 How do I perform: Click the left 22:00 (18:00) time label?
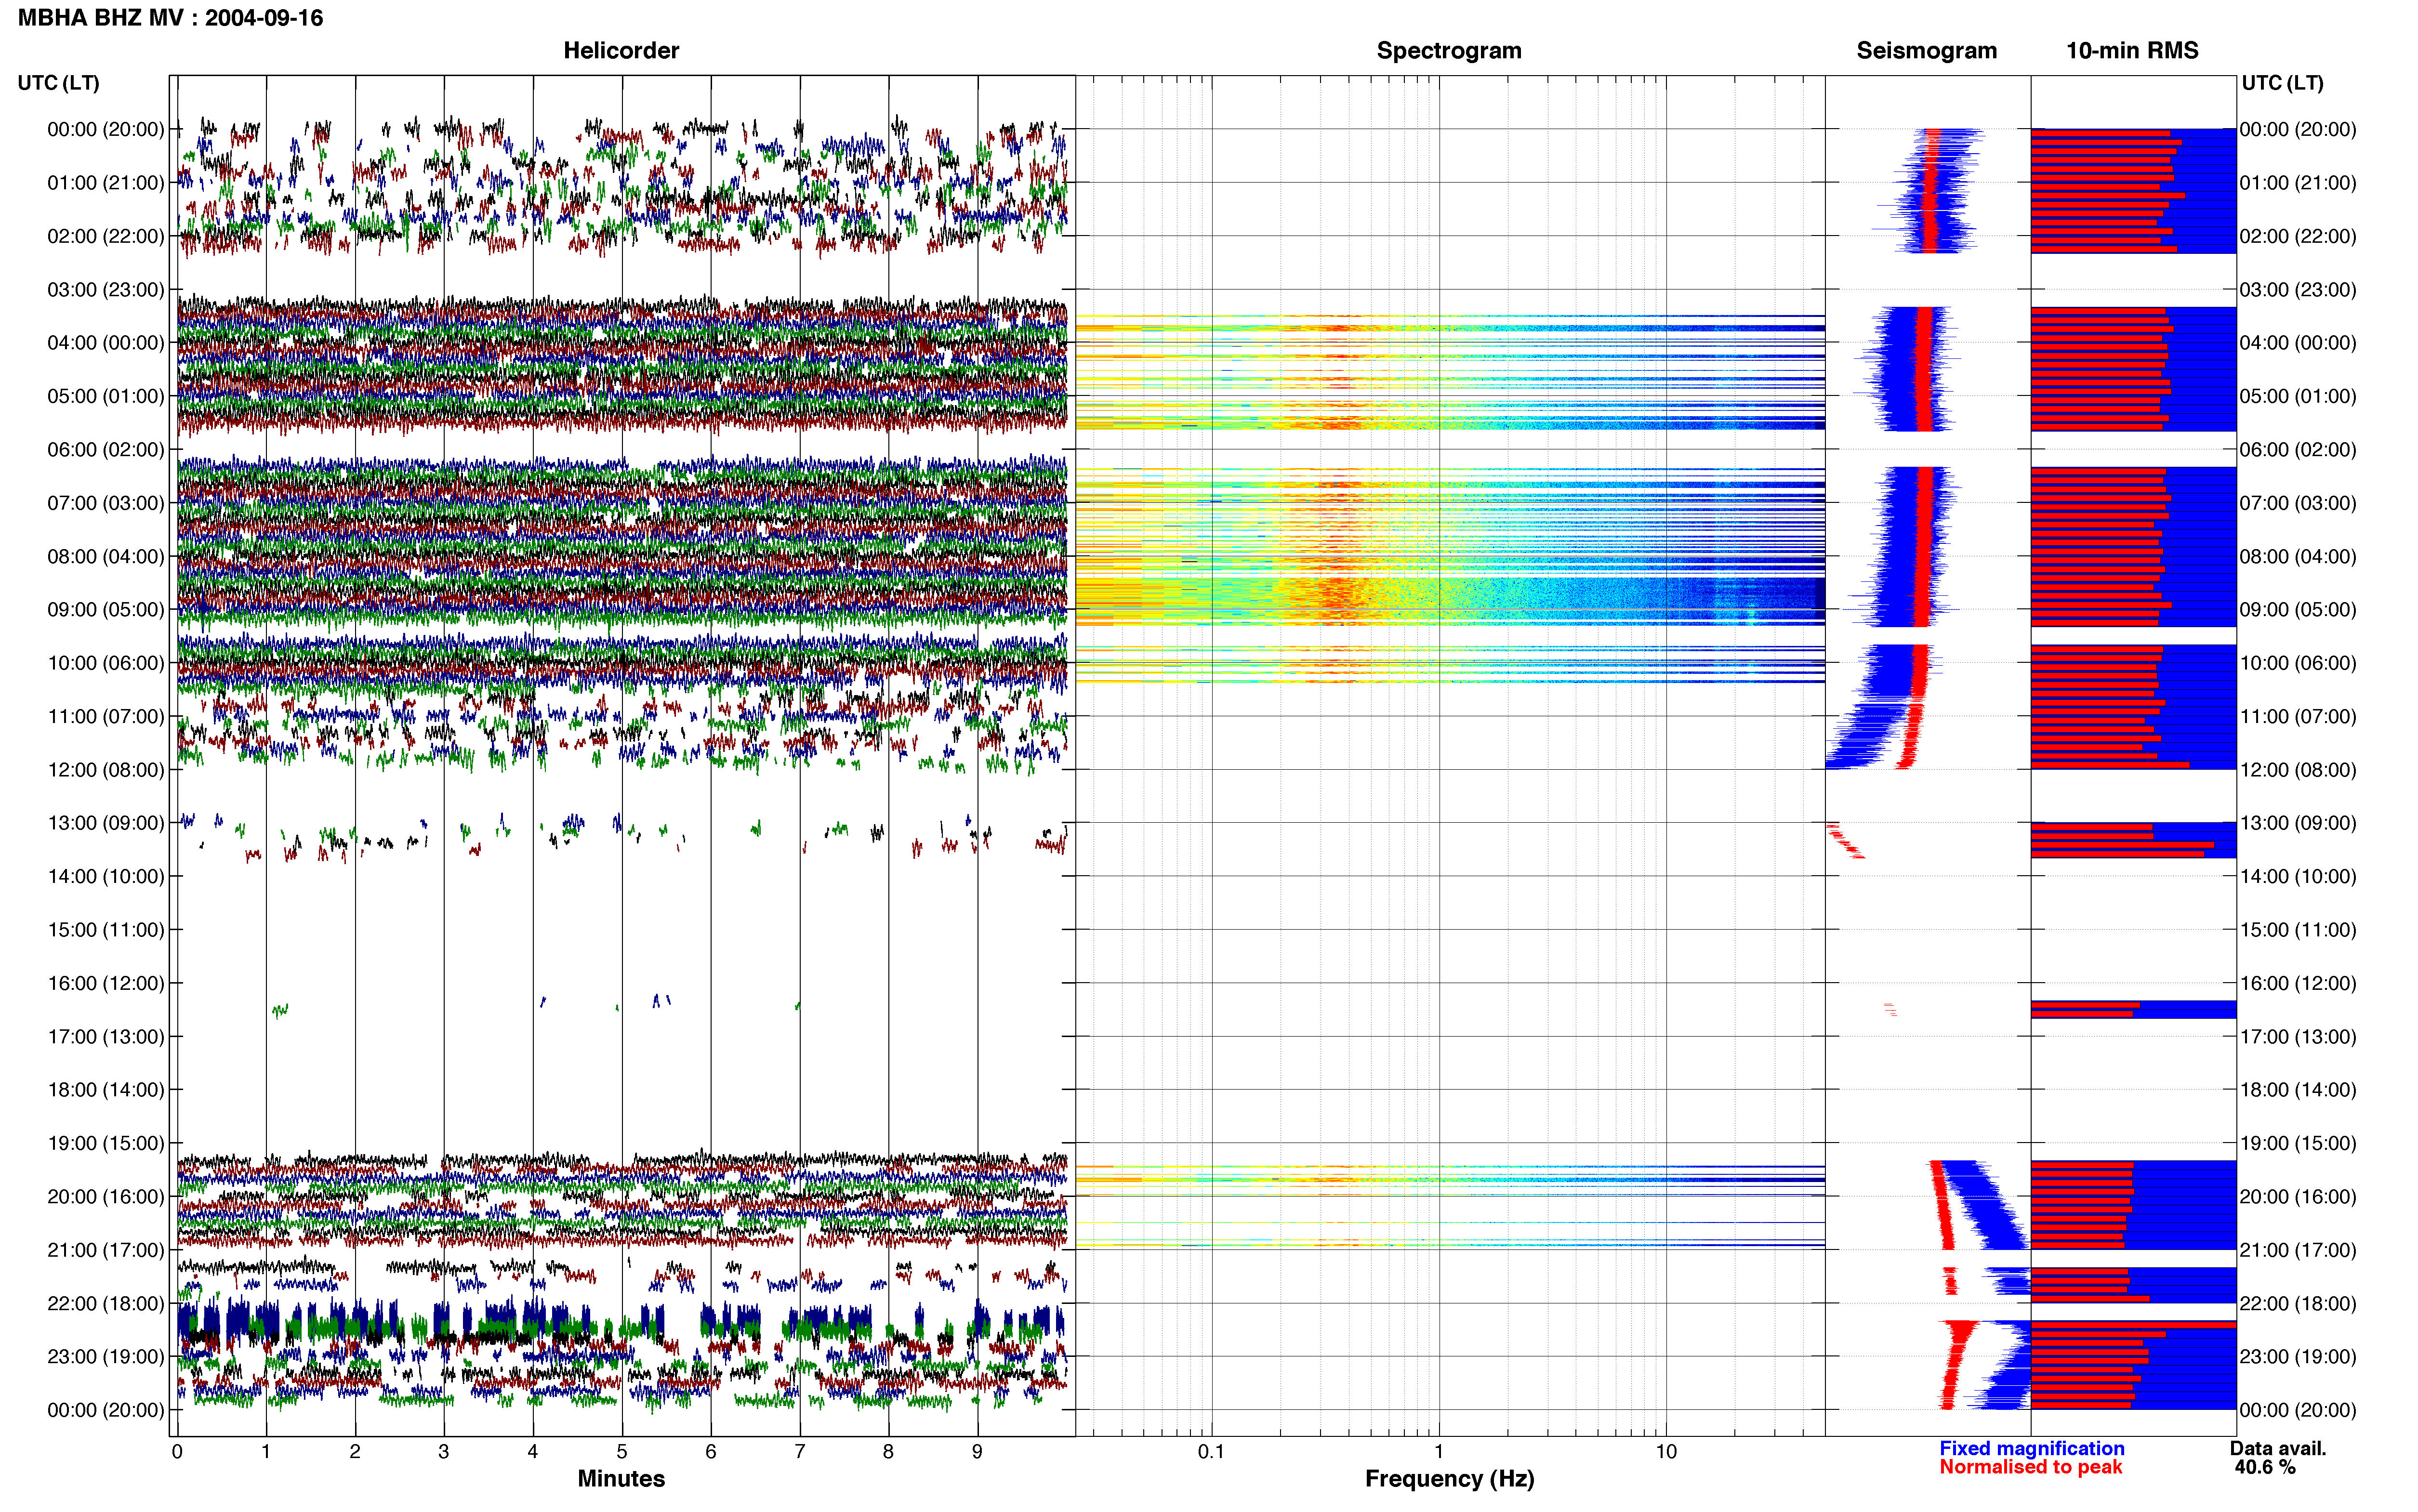pos(106,1304)
